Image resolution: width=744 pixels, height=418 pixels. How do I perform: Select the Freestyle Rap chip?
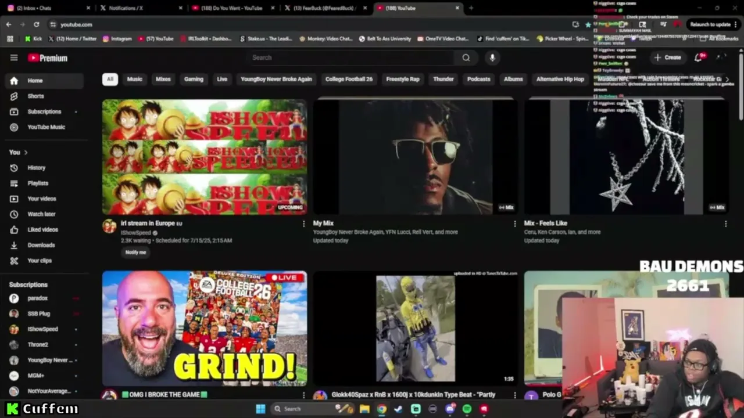point(403,79)
